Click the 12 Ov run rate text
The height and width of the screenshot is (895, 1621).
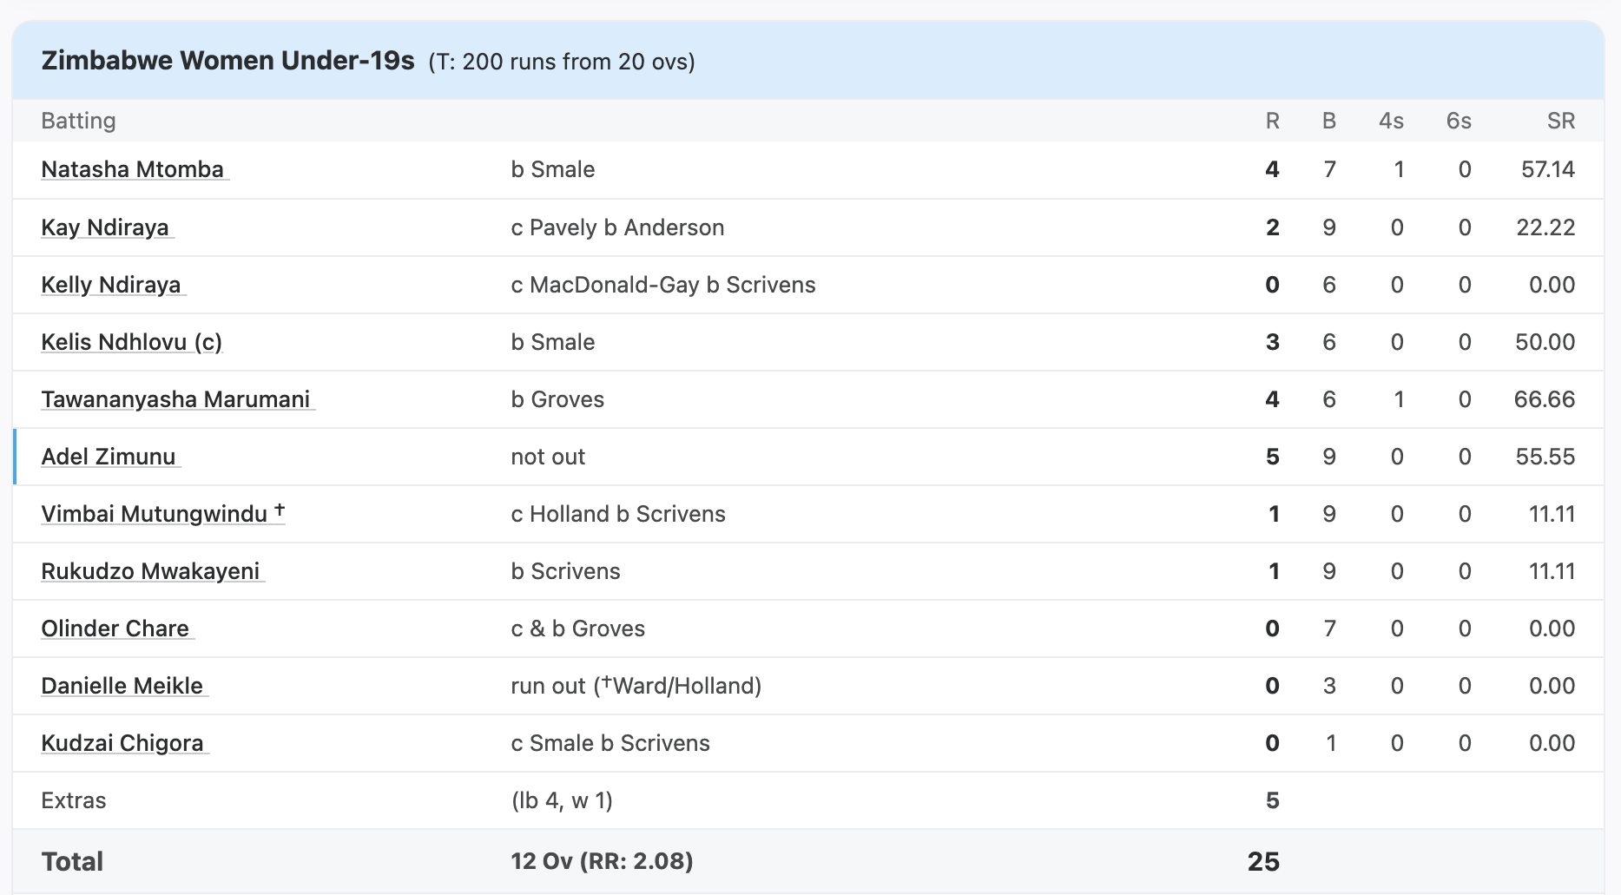tap(602, 861)
